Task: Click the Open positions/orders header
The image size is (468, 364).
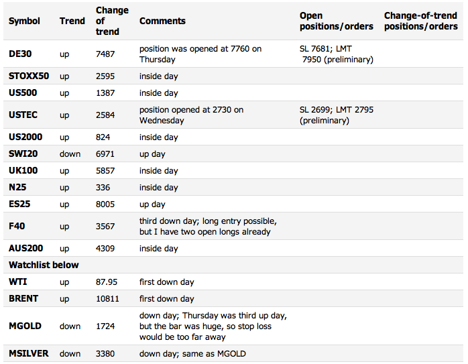Action: tap(337, 21)
